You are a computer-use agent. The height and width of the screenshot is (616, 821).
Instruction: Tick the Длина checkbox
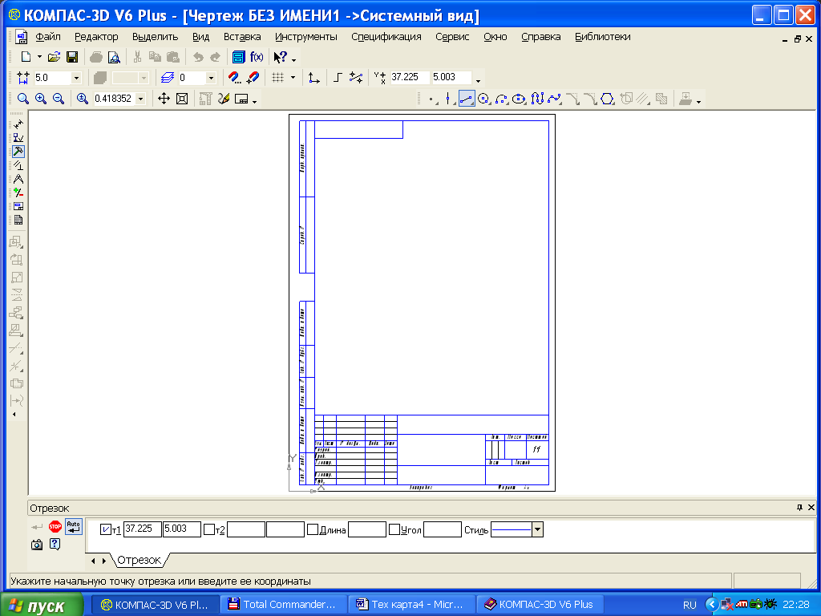tap(313, 529)
